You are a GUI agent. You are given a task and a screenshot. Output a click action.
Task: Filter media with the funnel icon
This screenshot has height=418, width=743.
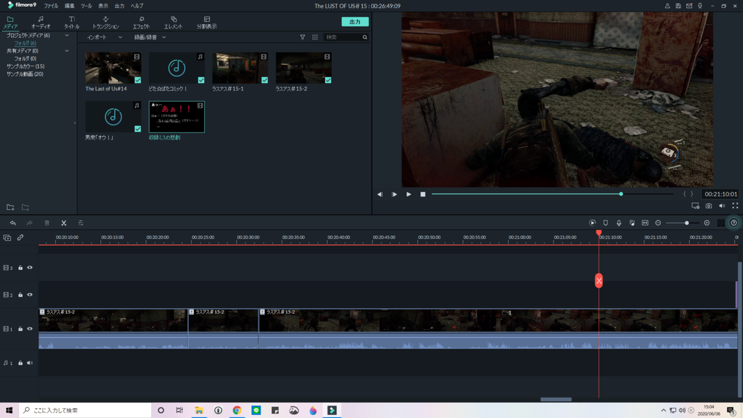[302, 37]
